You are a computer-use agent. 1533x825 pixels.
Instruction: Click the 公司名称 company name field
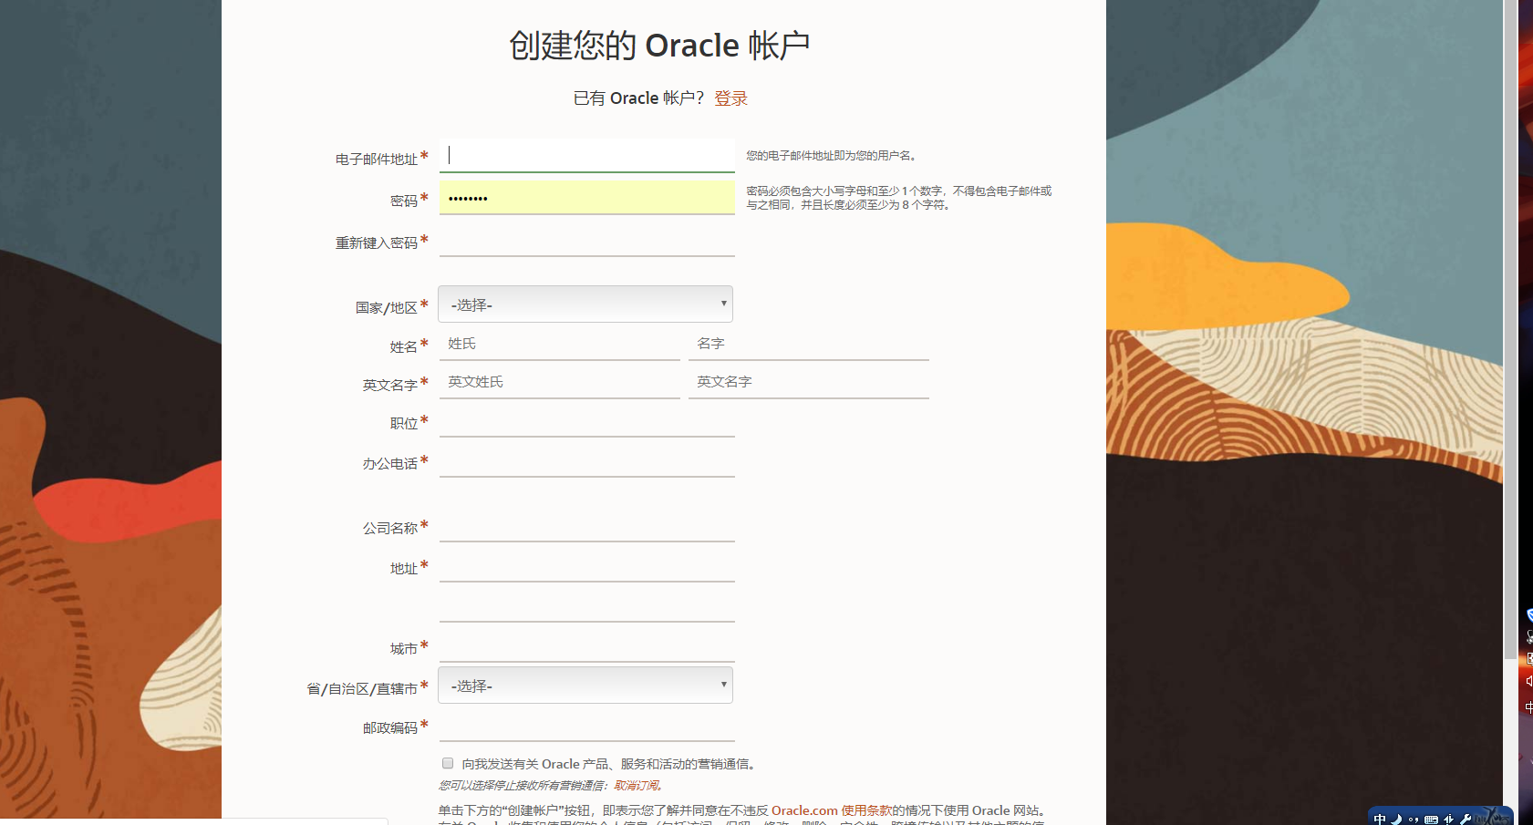586,526
